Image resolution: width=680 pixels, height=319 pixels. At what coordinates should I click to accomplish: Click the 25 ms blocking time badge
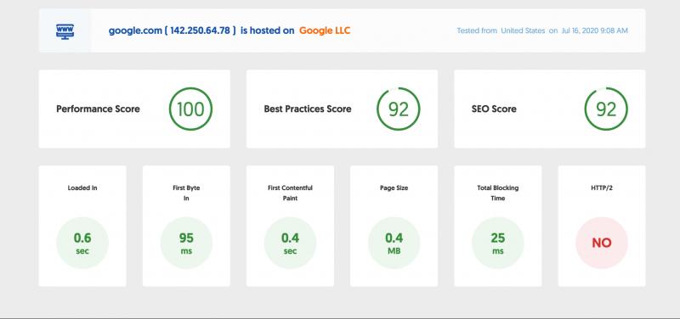(x=498, y=243)
